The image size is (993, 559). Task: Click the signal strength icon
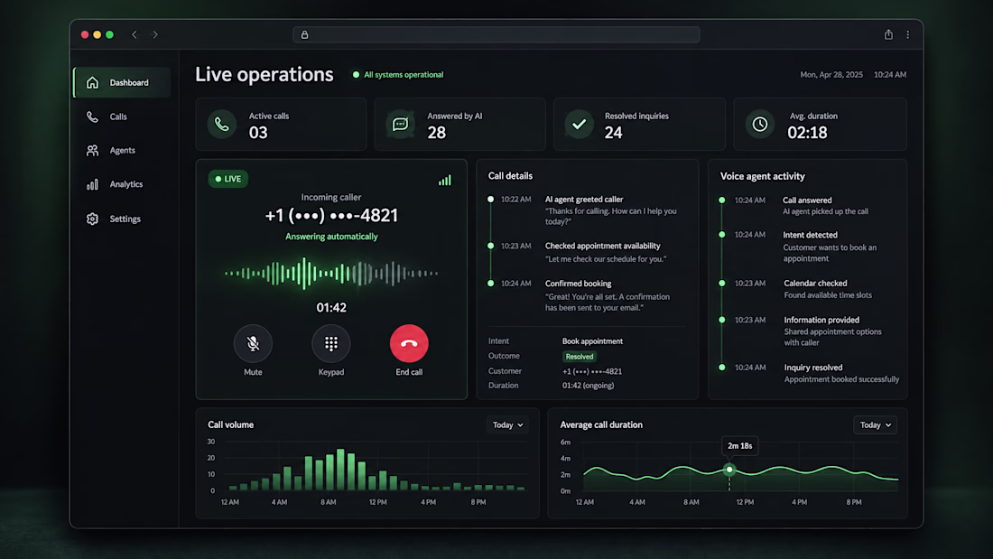tap(445, 180)
